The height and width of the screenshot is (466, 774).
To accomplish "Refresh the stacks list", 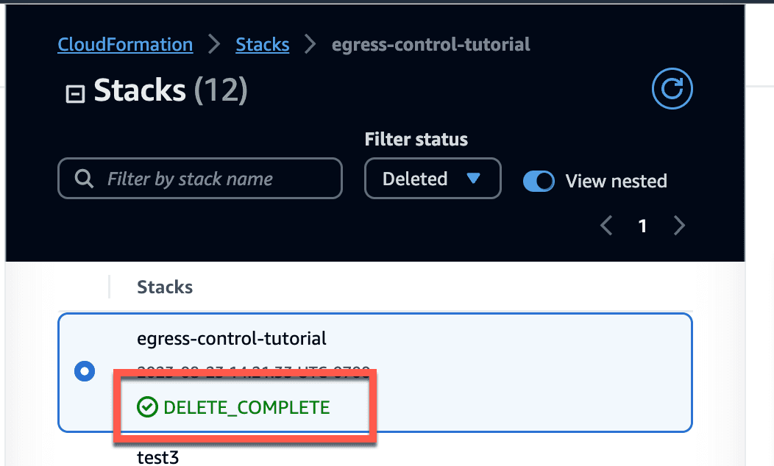I will (x=672, y=89).
